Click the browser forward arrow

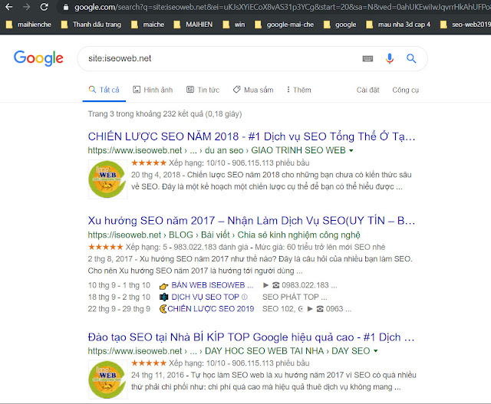click(x=27, y=7)
